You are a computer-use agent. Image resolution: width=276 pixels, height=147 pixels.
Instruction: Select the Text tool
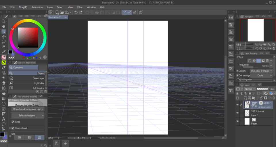[3, 119]
